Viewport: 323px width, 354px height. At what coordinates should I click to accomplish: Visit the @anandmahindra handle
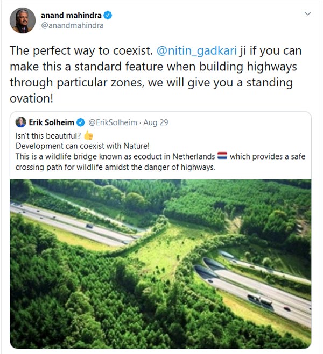point(72,25)
